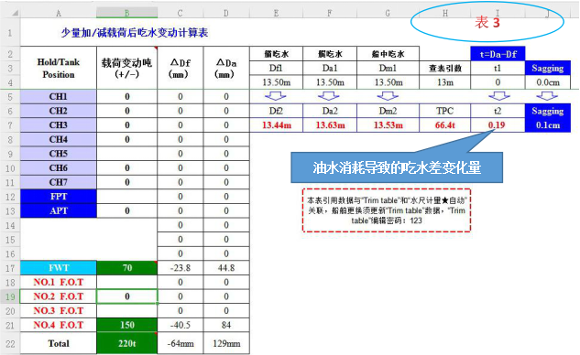This screenshot has width=580, height=355.
Task: Select row 22 header
Action: pos(10,343)
